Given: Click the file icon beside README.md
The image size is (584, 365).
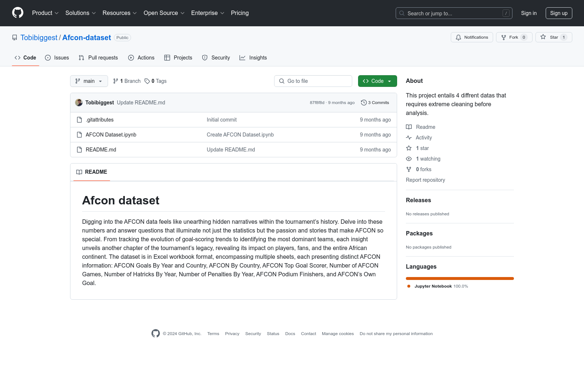Looking at the screenshot, I should (x=79, y=150).
